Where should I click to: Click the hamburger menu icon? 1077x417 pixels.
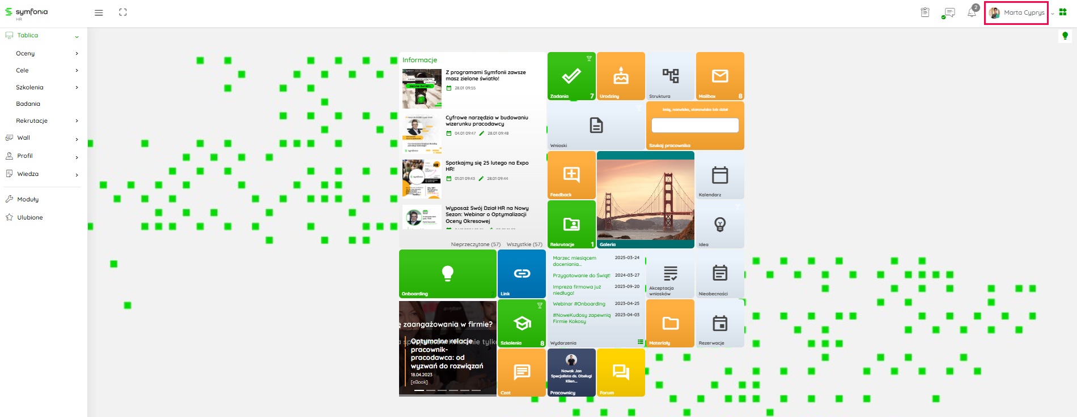point(99,12)
